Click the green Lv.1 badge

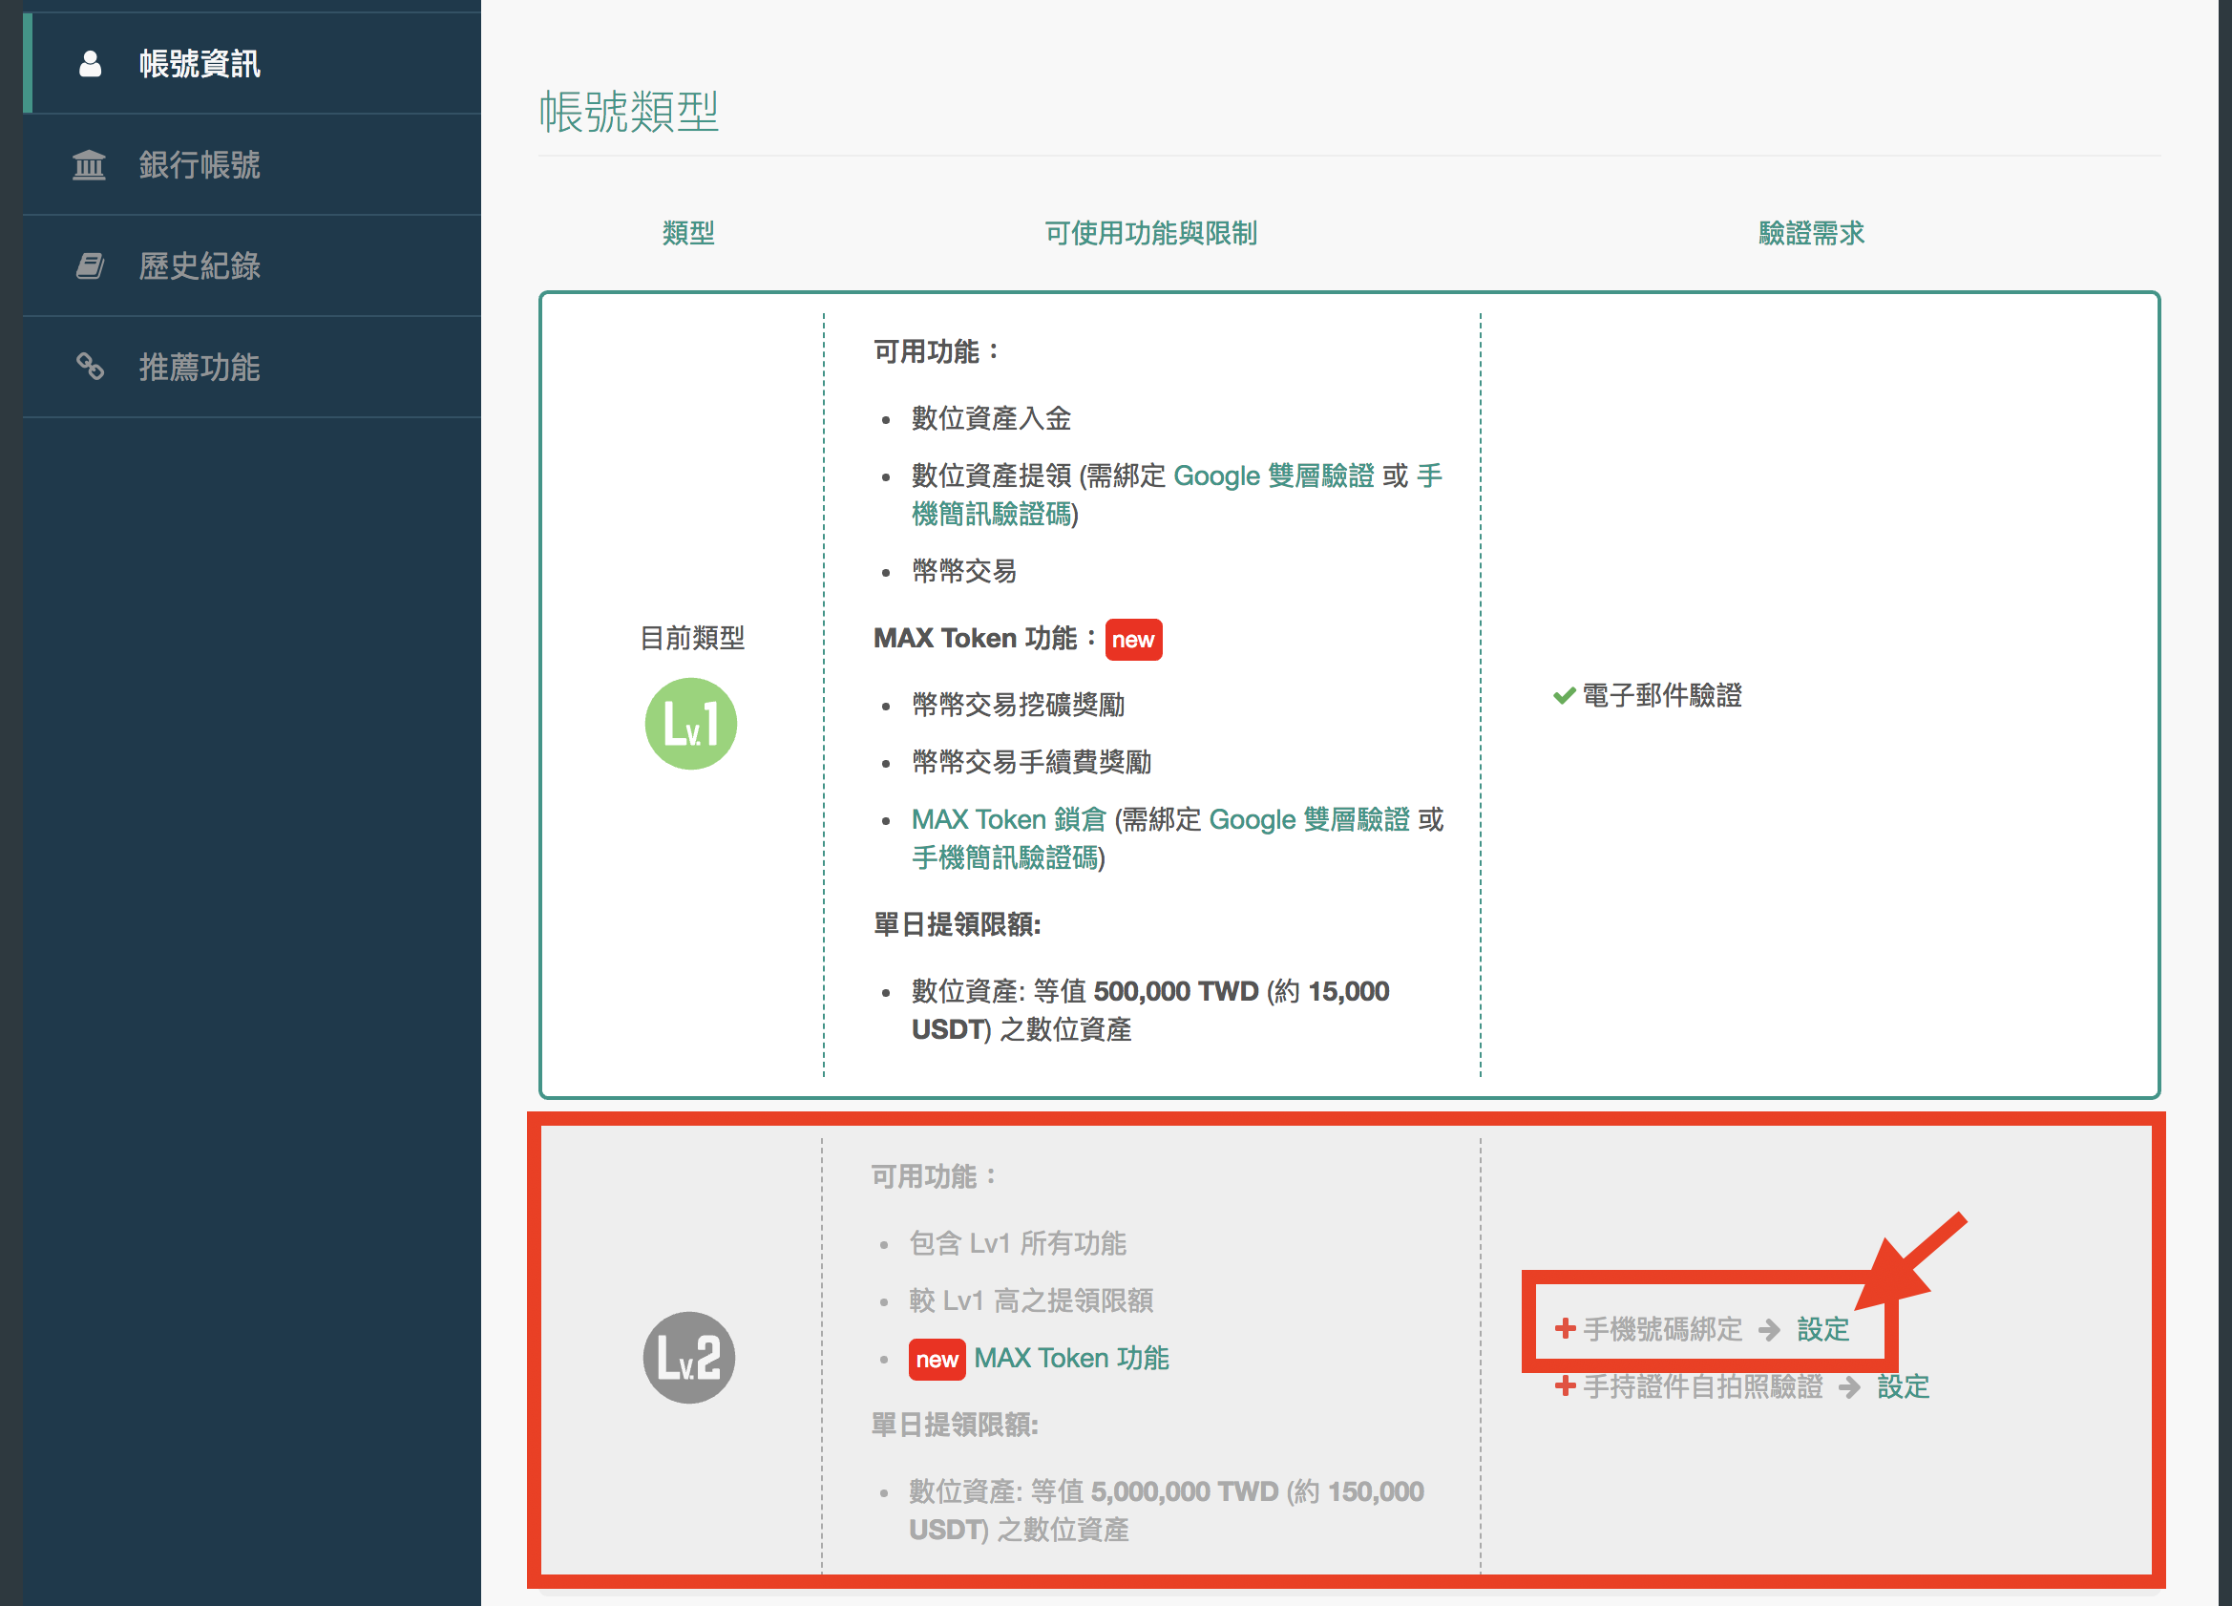pyautogui.click(x=691, y=724)
